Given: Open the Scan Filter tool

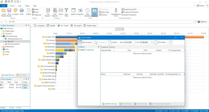Looking at the screenshot, I should (x=66, y=12).
